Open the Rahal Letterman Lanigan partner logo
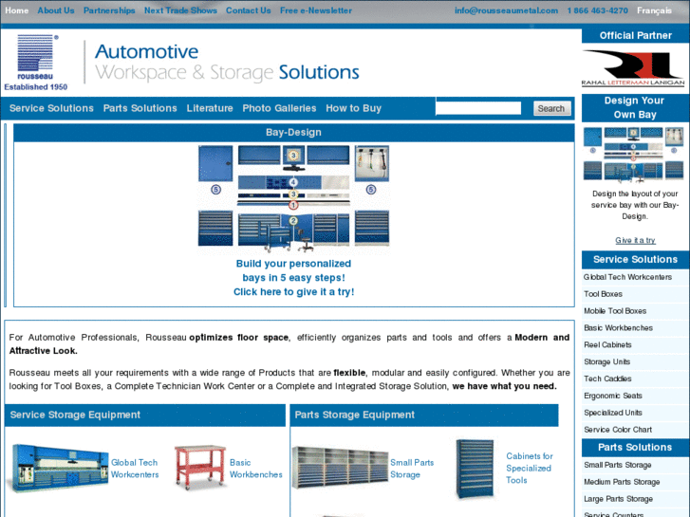 (633, 67)
